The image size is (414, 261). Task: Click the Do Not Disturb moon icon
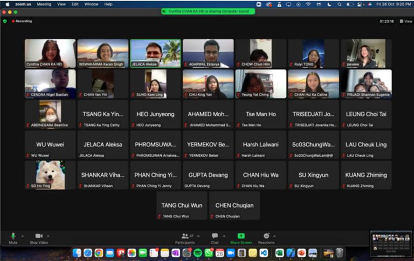coord(329,4)
